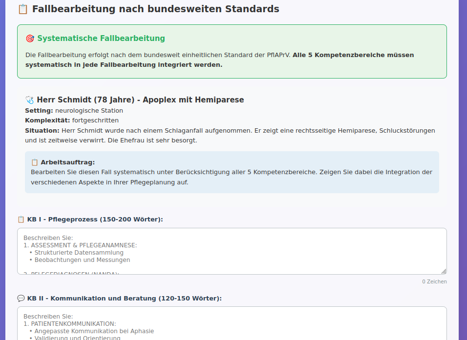Click the 'KB I - Pflegeprozess (150-200 Wörter)' label

click(x=95, y=220)
